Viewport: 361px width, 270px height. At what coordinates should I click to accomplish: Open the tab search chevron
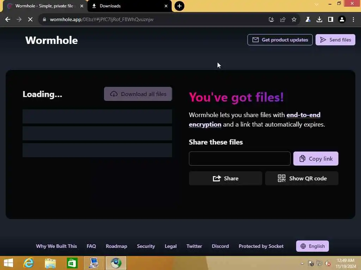(317, 4)
